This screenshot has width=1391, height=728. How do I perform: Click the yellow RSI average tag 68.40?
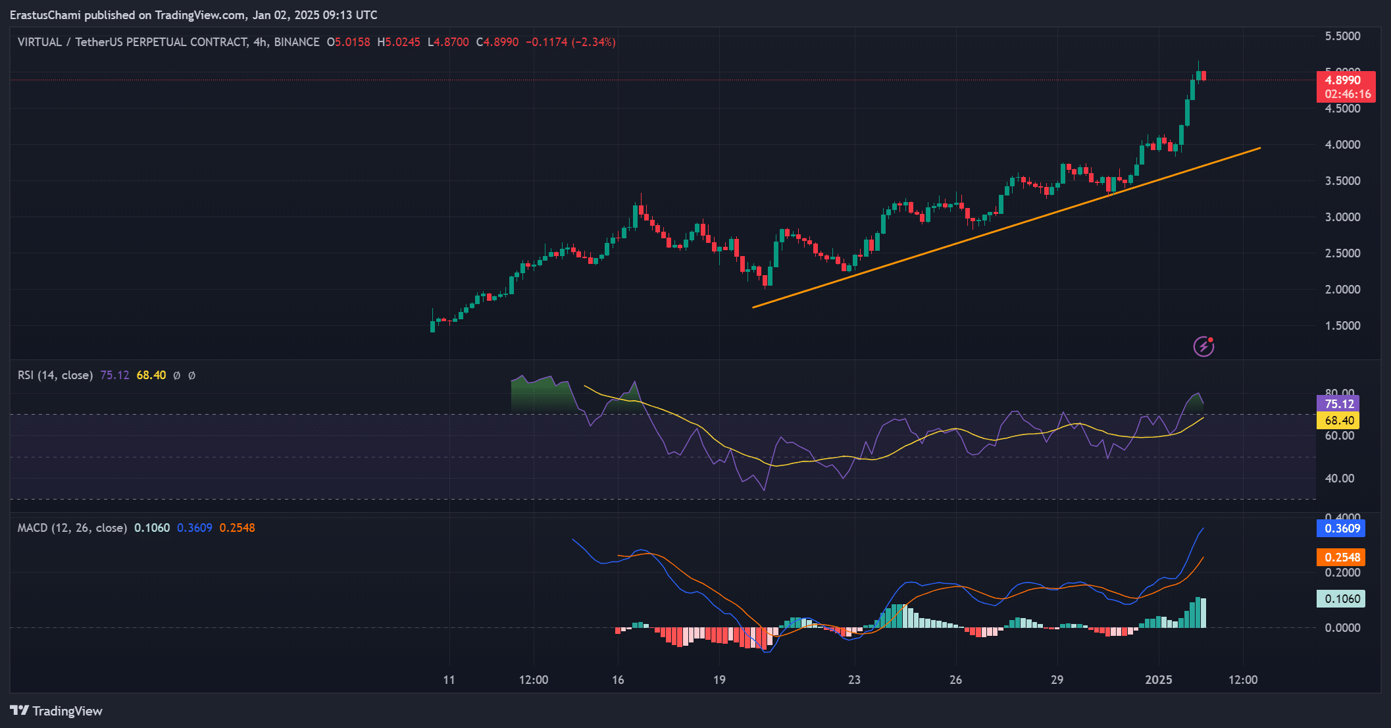[x=1338, y=421]
